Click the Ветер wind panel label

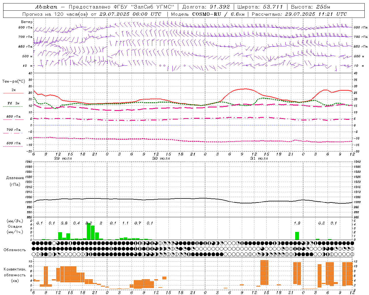pos(27,22)
